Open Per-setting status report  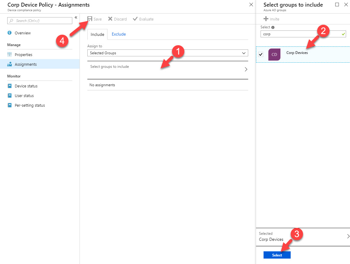coord(30,105)
